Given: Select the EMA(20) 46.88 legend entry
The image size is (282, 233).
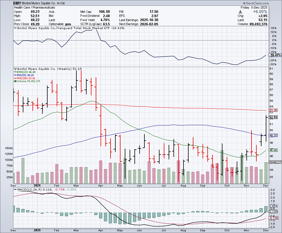Looking at the screenshot, I should [24, 72].
